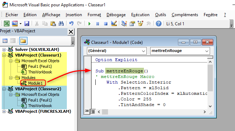This screenshot has width=235, height=131.
Task: Open the ? help menu
Action: [225, 15]
